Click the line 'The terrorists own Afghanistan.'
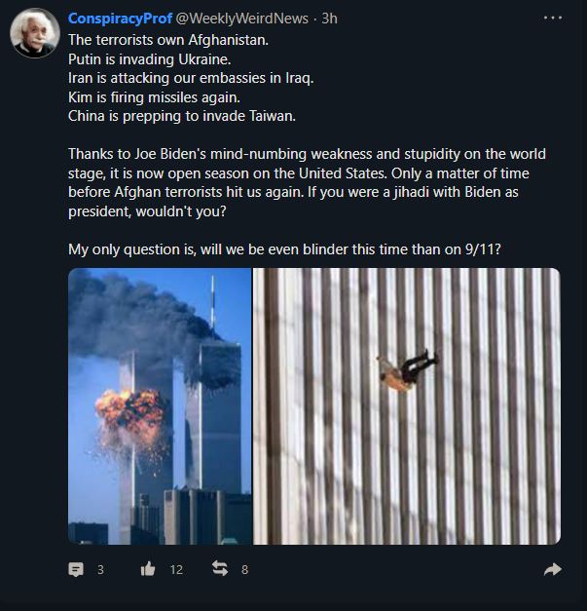Image resolution: width=587 pixels, height=611 pixels. [168, 40]
